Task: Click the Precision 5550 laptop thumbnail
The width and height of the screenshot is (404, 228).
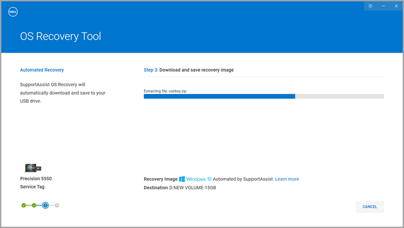Action: [x=33, y=168]
